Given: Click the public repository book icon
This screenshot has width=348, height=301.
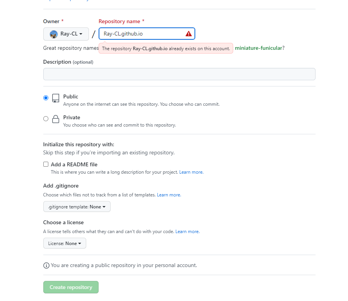Looking at the screenshot, I should (56, 98).
